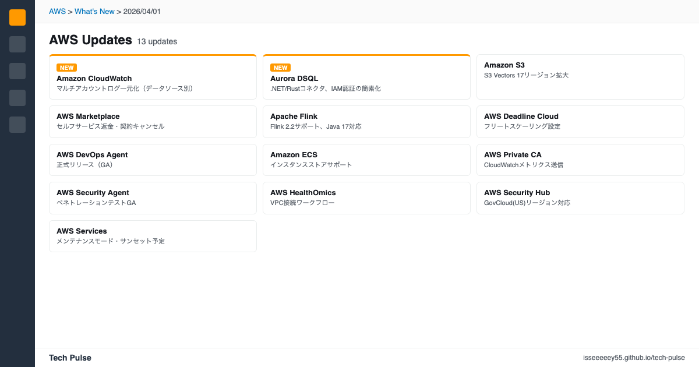View the AWS HealthOmics update card
The image size is (699, 367).
[366, 198]
